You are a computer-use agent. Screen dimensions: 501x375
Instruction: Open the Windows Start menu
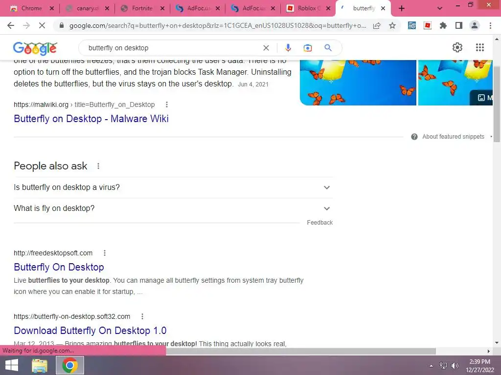coord(12,365)
